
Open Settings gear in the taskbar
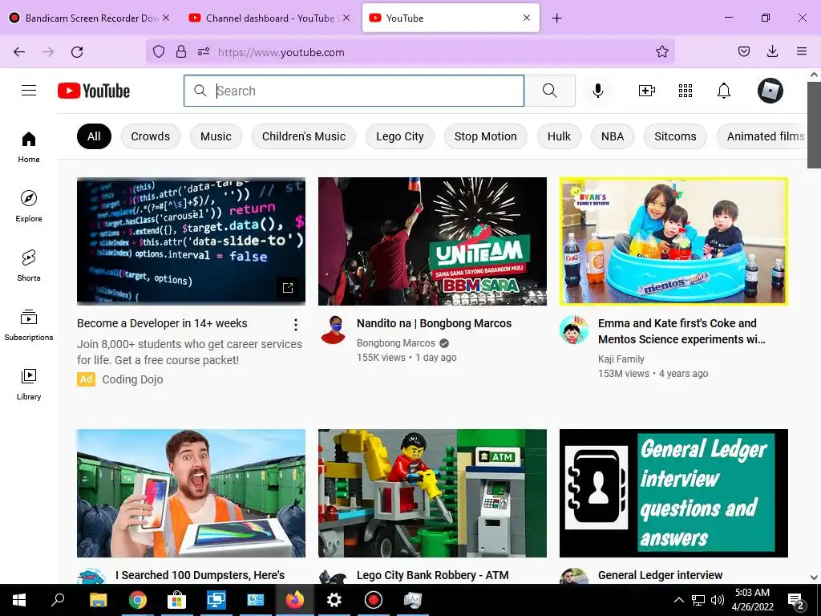pos(334,600)
